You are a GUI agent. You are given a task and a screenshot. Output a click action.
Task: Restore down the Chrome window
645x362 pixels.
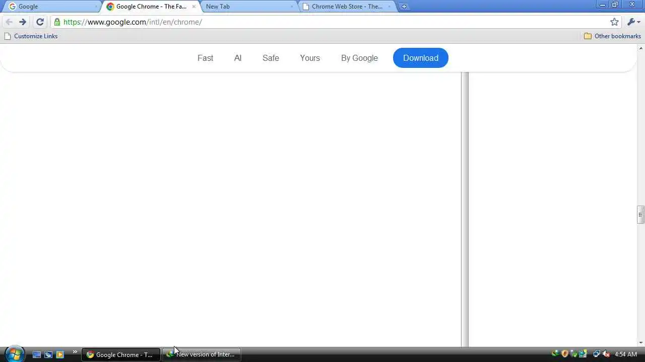(x=615, y=5)
